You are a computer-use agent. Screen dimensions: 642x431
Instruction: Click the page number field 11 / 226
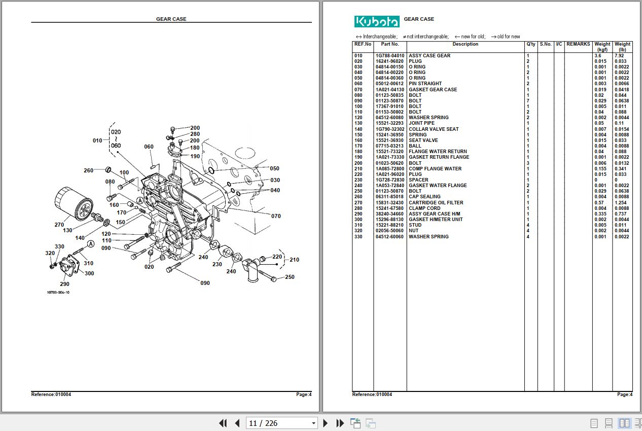[x=278, y=423]
